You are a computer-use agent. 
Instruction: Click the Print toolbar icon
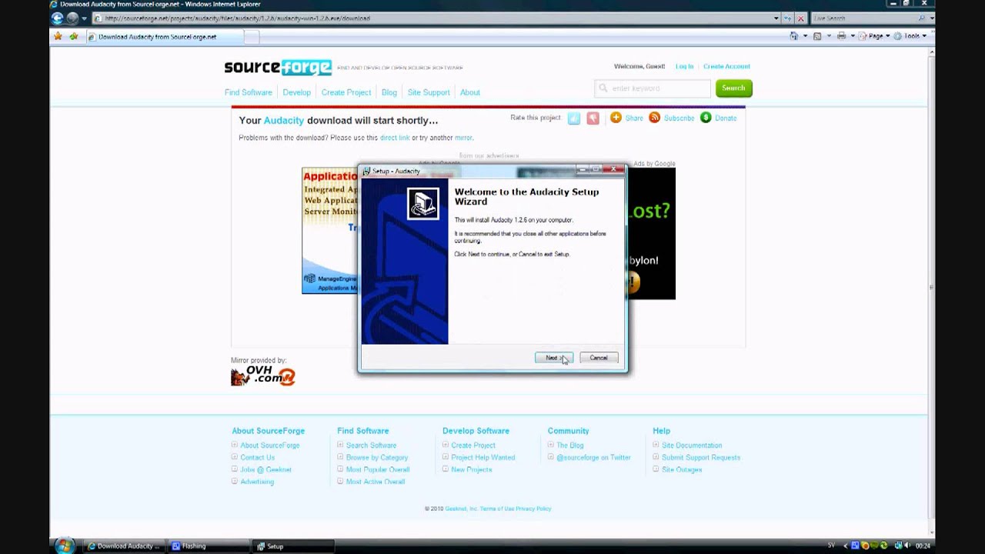pos(841,36)
